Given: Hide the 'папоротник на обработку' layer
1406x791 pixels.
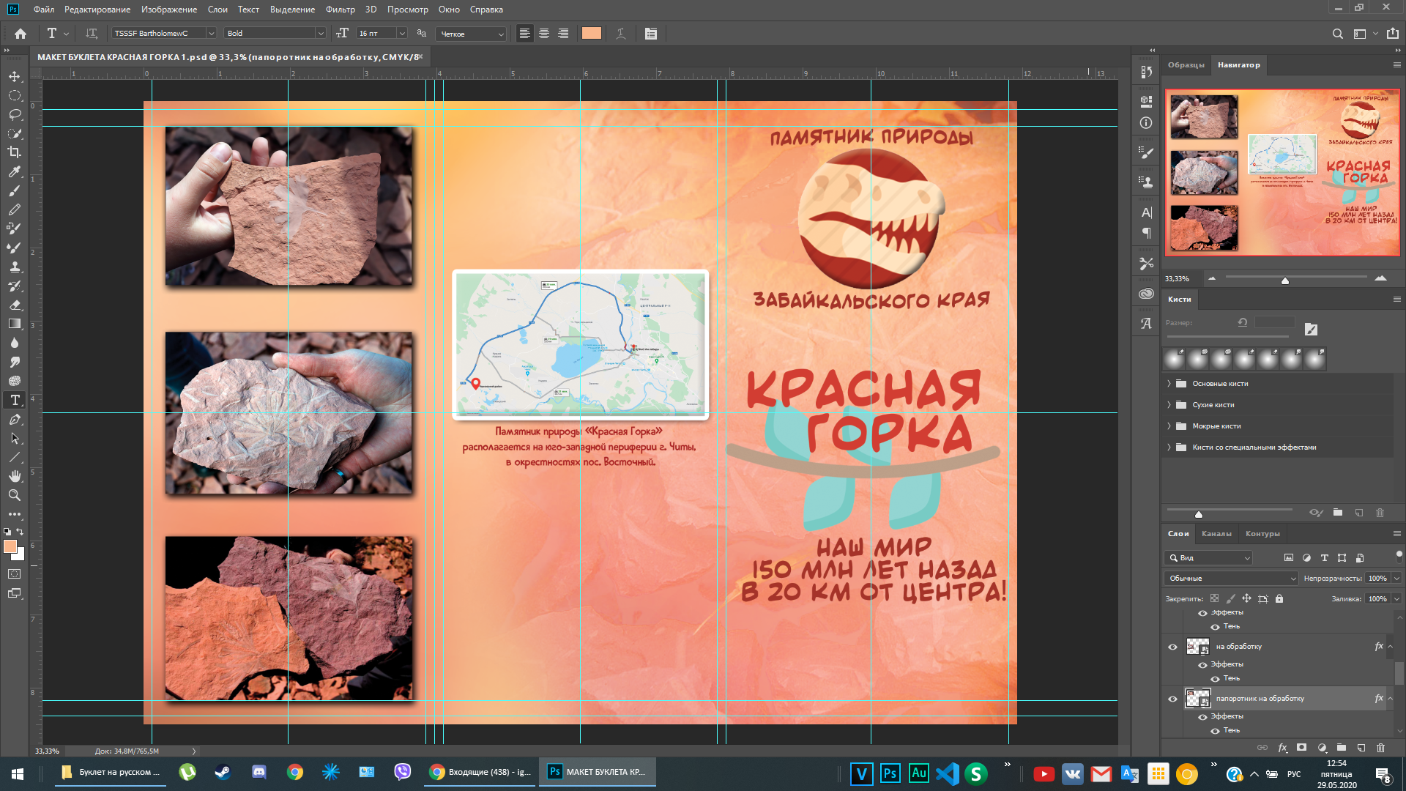Looking at the screenshot, I should tap(1172, 699).
